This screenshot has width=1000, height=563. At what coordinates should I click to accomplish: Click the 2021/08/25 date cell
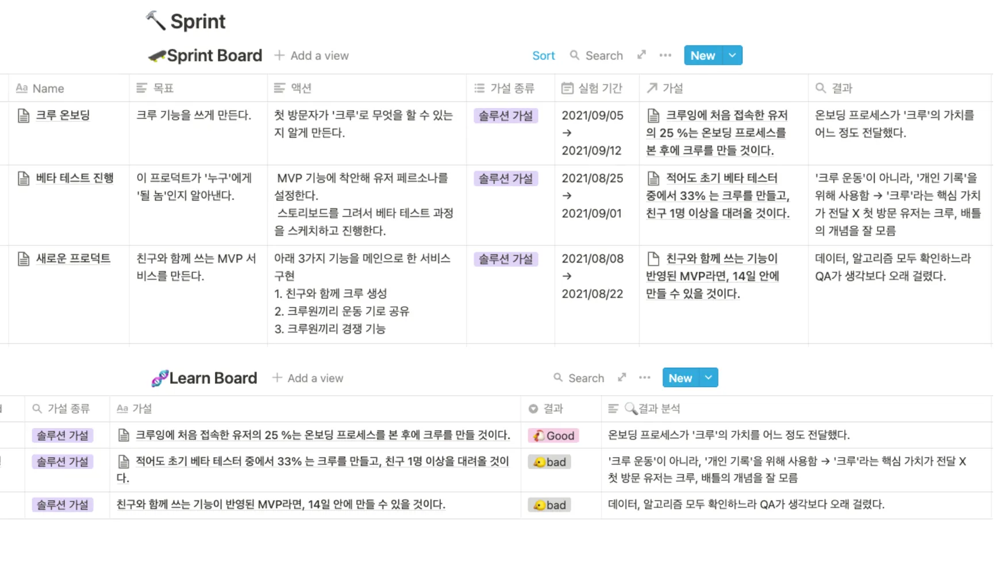[x=592, y=178]
